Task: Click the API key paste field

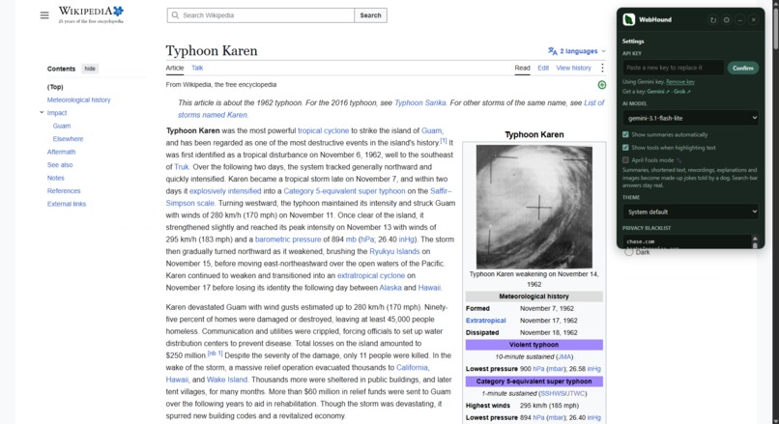Action: coord(674,68)
